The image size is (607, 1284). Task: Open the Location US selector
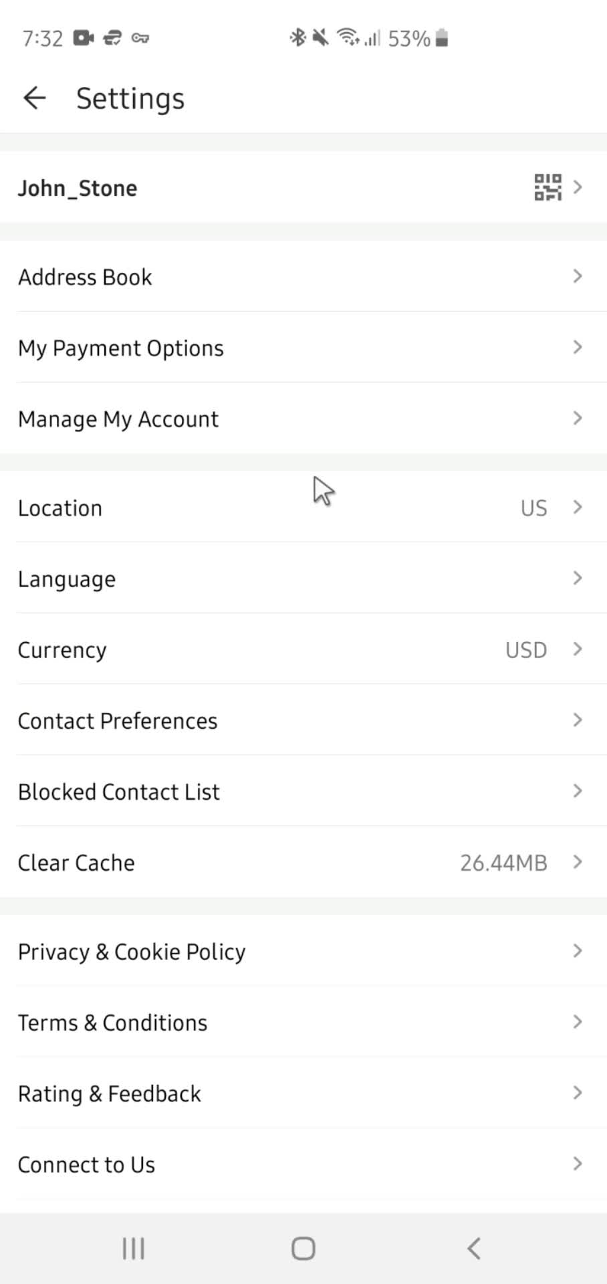click(x=303, y=507)
